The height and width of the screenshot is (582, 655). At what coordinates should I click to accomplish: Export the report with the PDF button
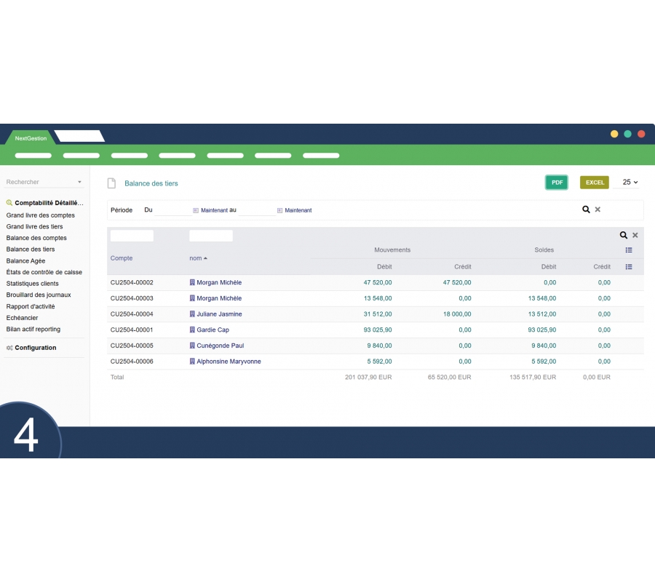click(557, 183)
